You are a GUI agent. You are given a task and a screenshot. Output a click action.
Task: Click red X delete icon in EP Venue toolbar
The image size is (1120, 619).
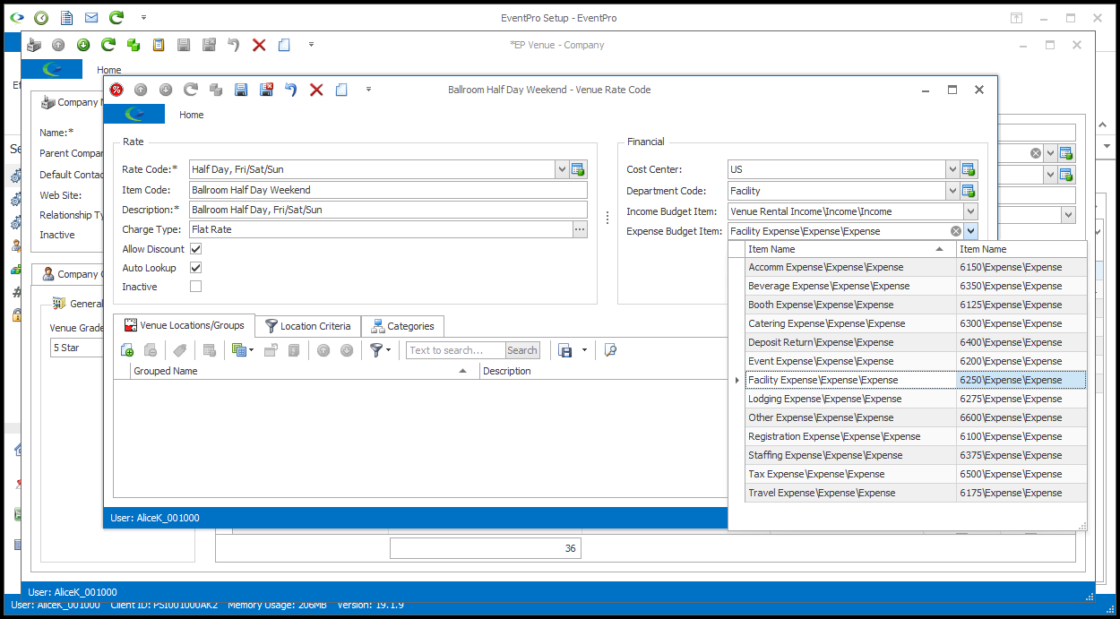tap(259, 45)
